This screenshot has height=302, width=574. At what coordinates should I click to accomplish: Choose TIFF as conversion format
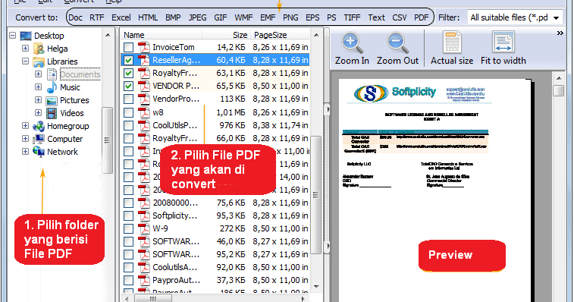(x=352, y=17)
